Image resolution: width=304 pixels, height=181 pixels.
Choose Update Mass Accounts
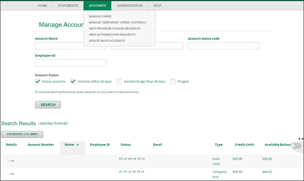(107, 41)
